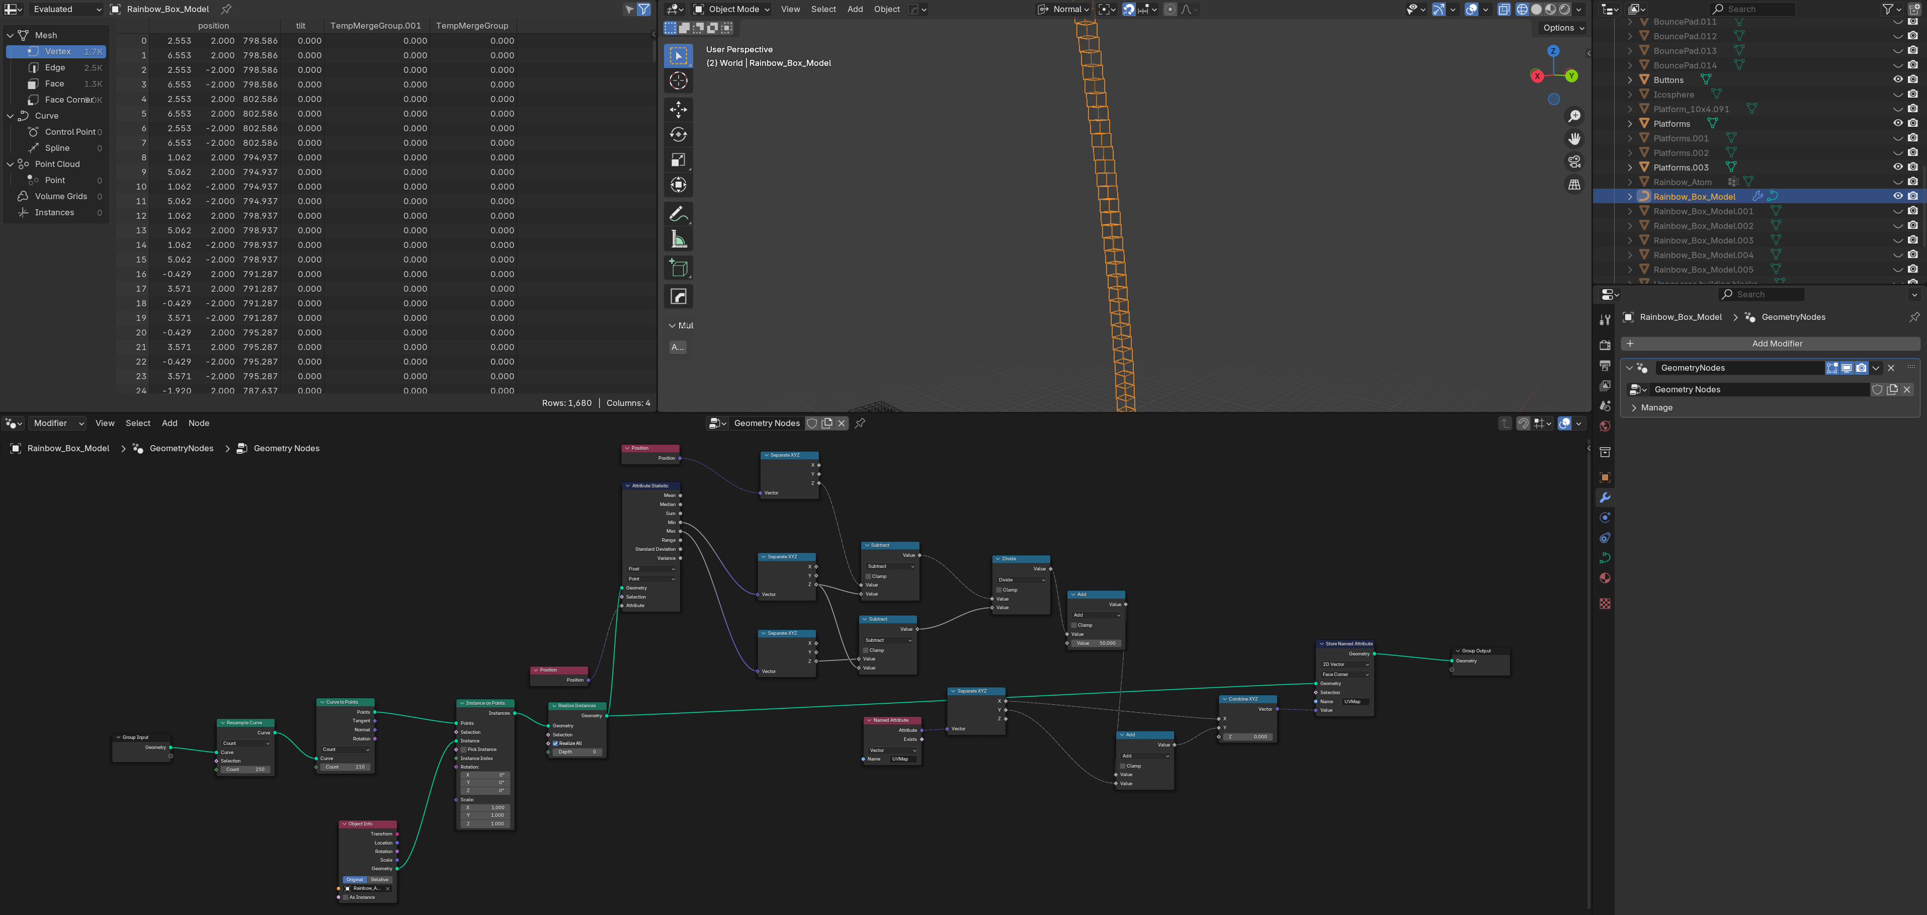Open the Evaluated dropdown in spreadsheet
Viewport: 1927px width, 915px height.
66,9
